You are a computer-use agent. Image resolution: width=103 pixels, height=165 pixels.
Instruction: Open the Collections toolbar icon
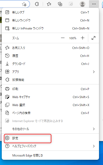[60, 4]
